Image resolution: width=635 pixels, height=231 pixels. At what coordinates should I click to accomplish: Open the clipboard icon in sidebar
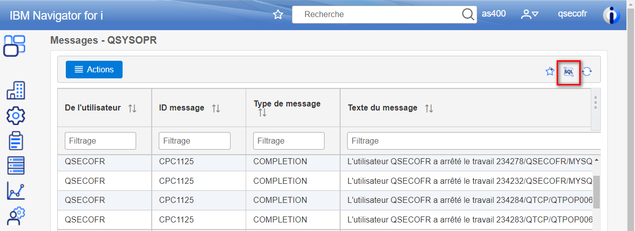click(x=16, y=141)
